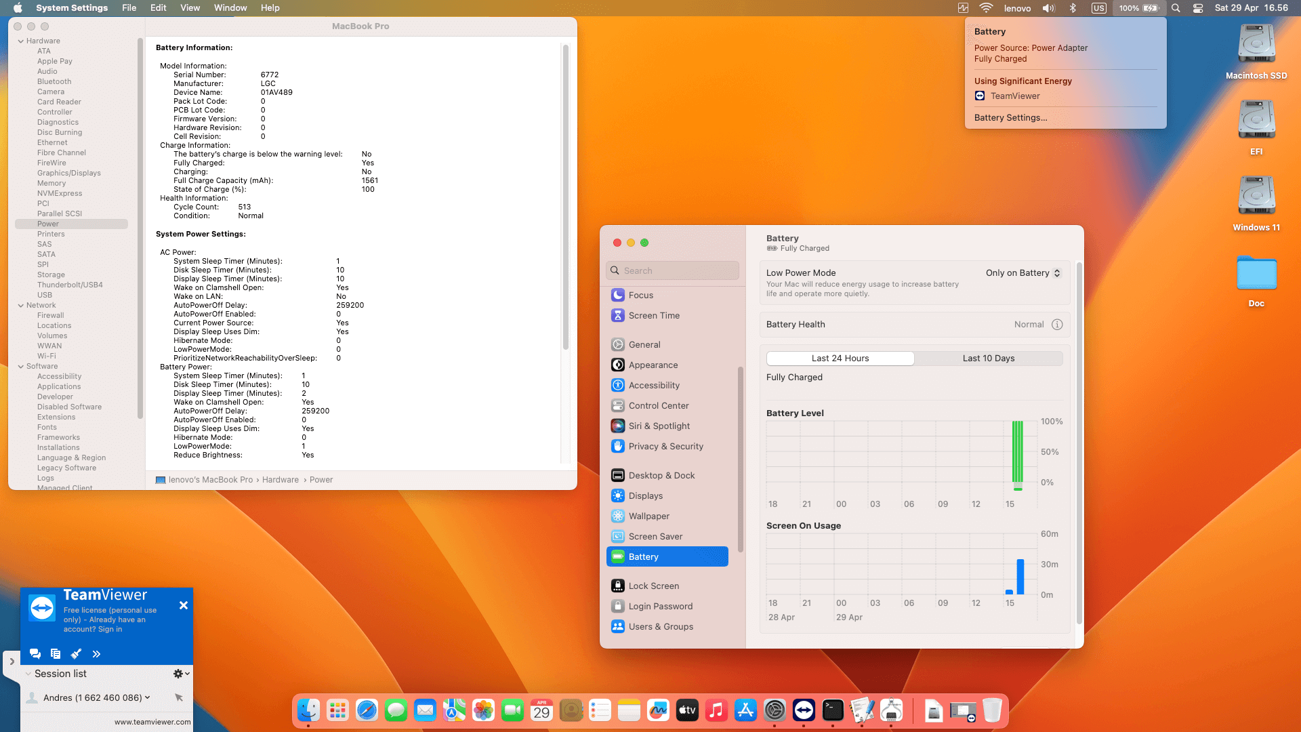Collapse the Network tree group
1301x732 pixels.
point(21,306)
